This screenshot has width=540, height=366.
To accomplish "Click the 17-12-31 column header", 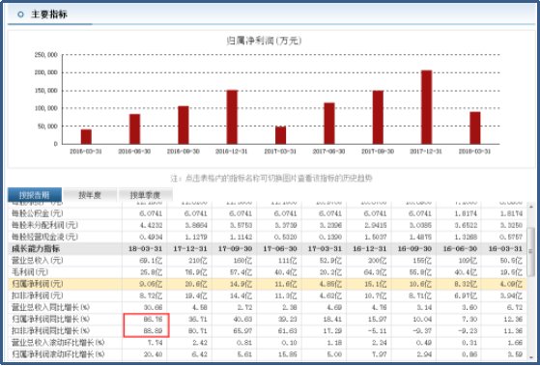I will click(x=189, y=248).
